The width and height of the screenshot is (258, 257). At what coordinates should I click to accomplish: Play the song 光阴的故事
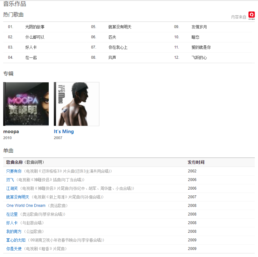pos(35,27)
